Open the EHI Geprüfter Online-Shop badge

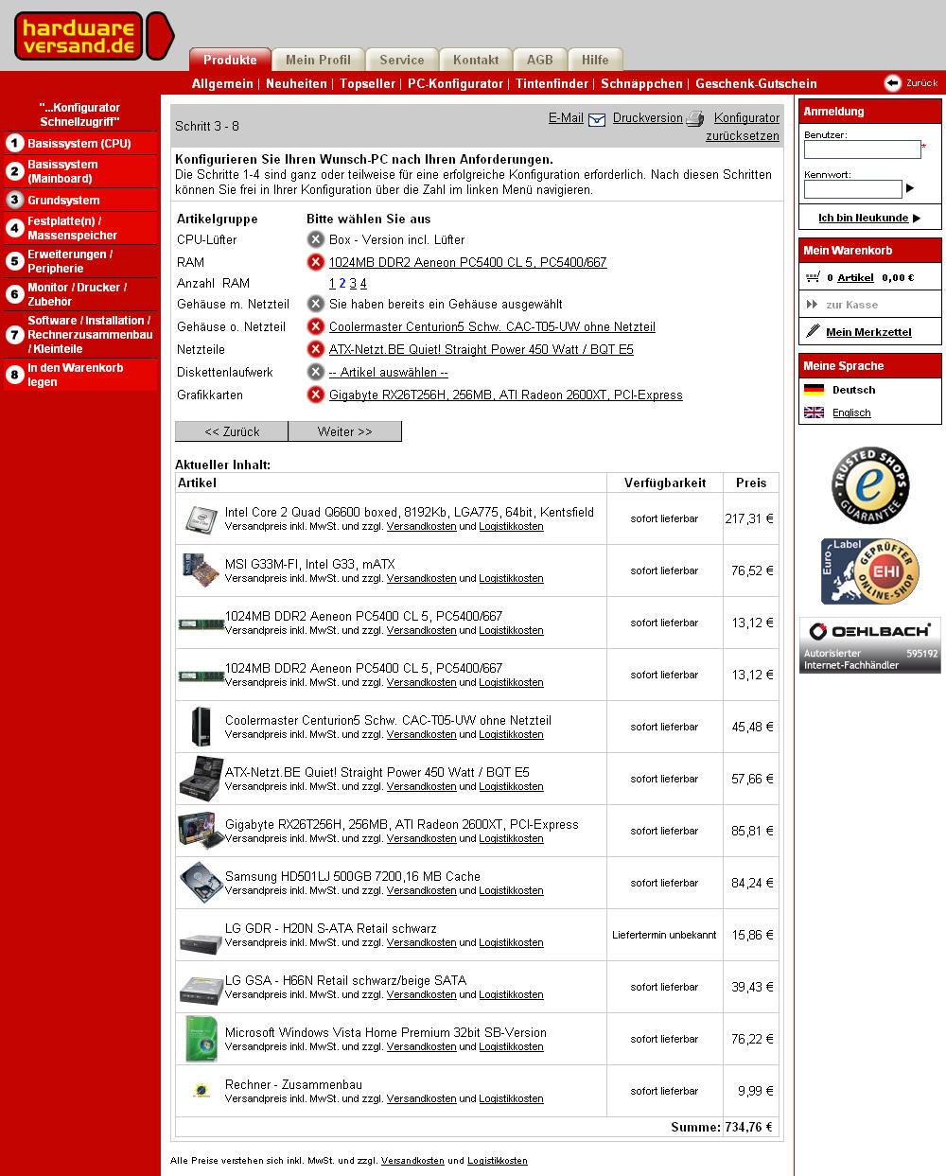tap(870, 571)
